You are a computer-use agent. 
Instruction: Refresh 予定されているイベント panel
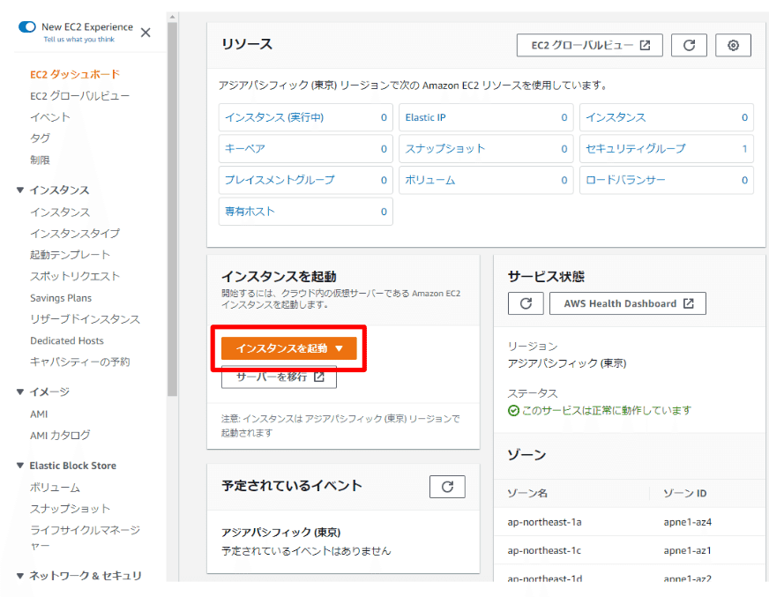[x=447, y=487]
